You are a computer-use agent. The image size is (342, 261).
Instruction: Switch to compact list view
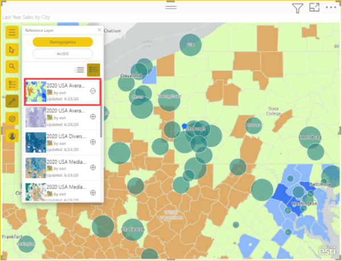[x=80, y=70]
